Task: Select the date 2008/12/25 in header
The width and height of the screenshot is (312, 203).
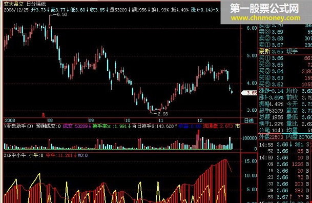Action: coord(16,10)
